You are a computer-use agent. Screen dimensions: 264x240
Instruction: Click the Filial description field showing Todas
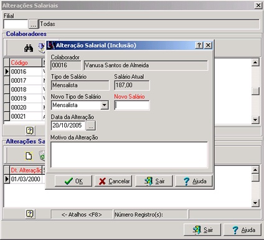click(149, 24)
